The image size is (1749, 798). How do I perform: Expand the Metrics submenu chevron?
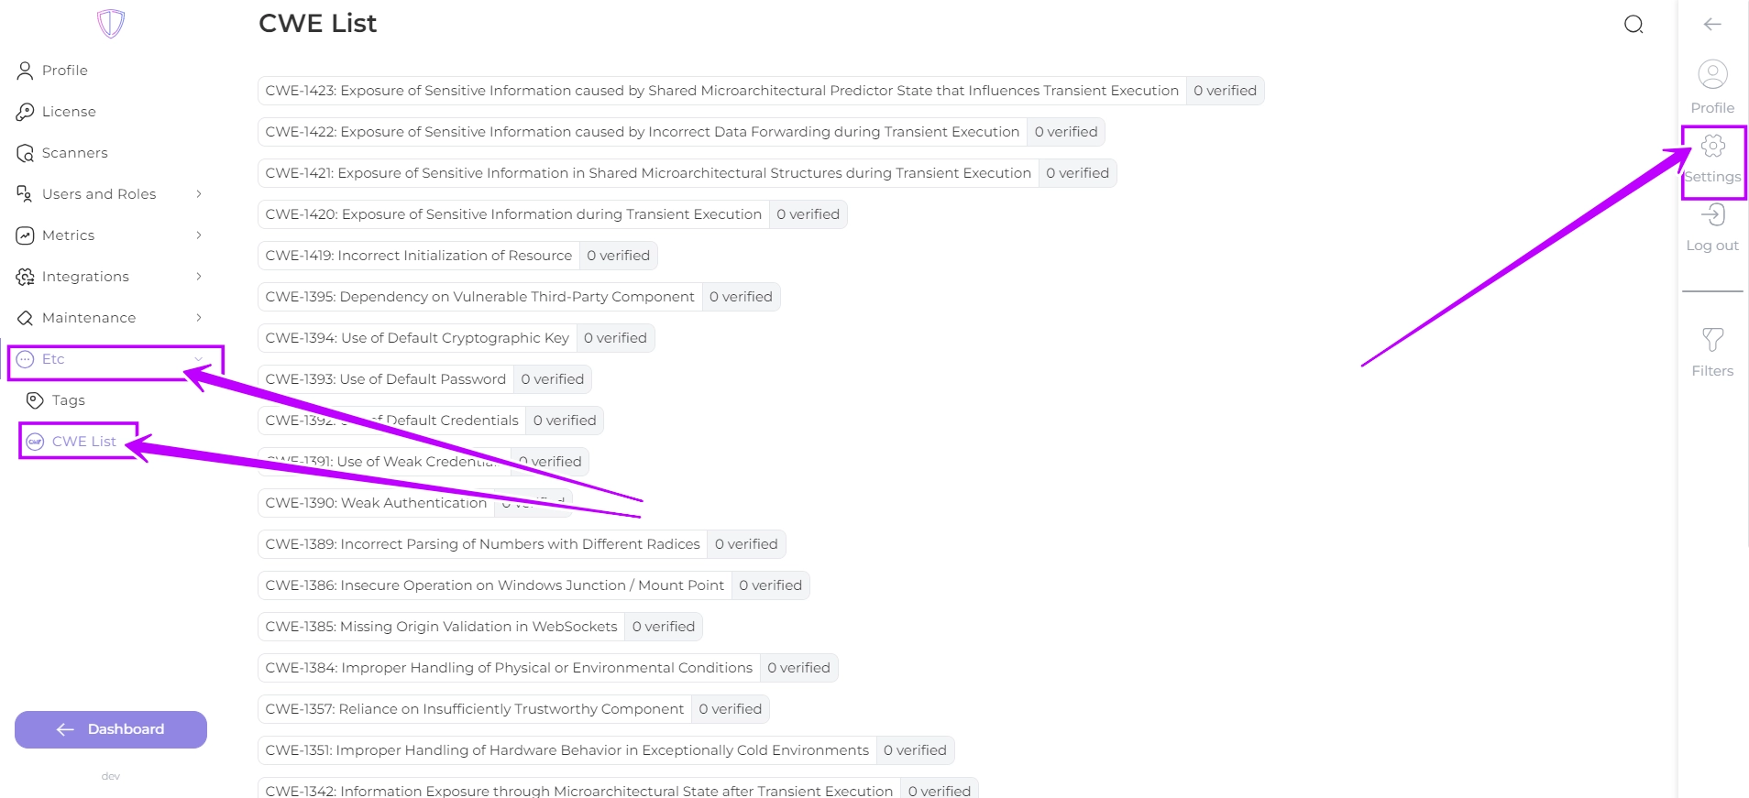pos(199,235)
